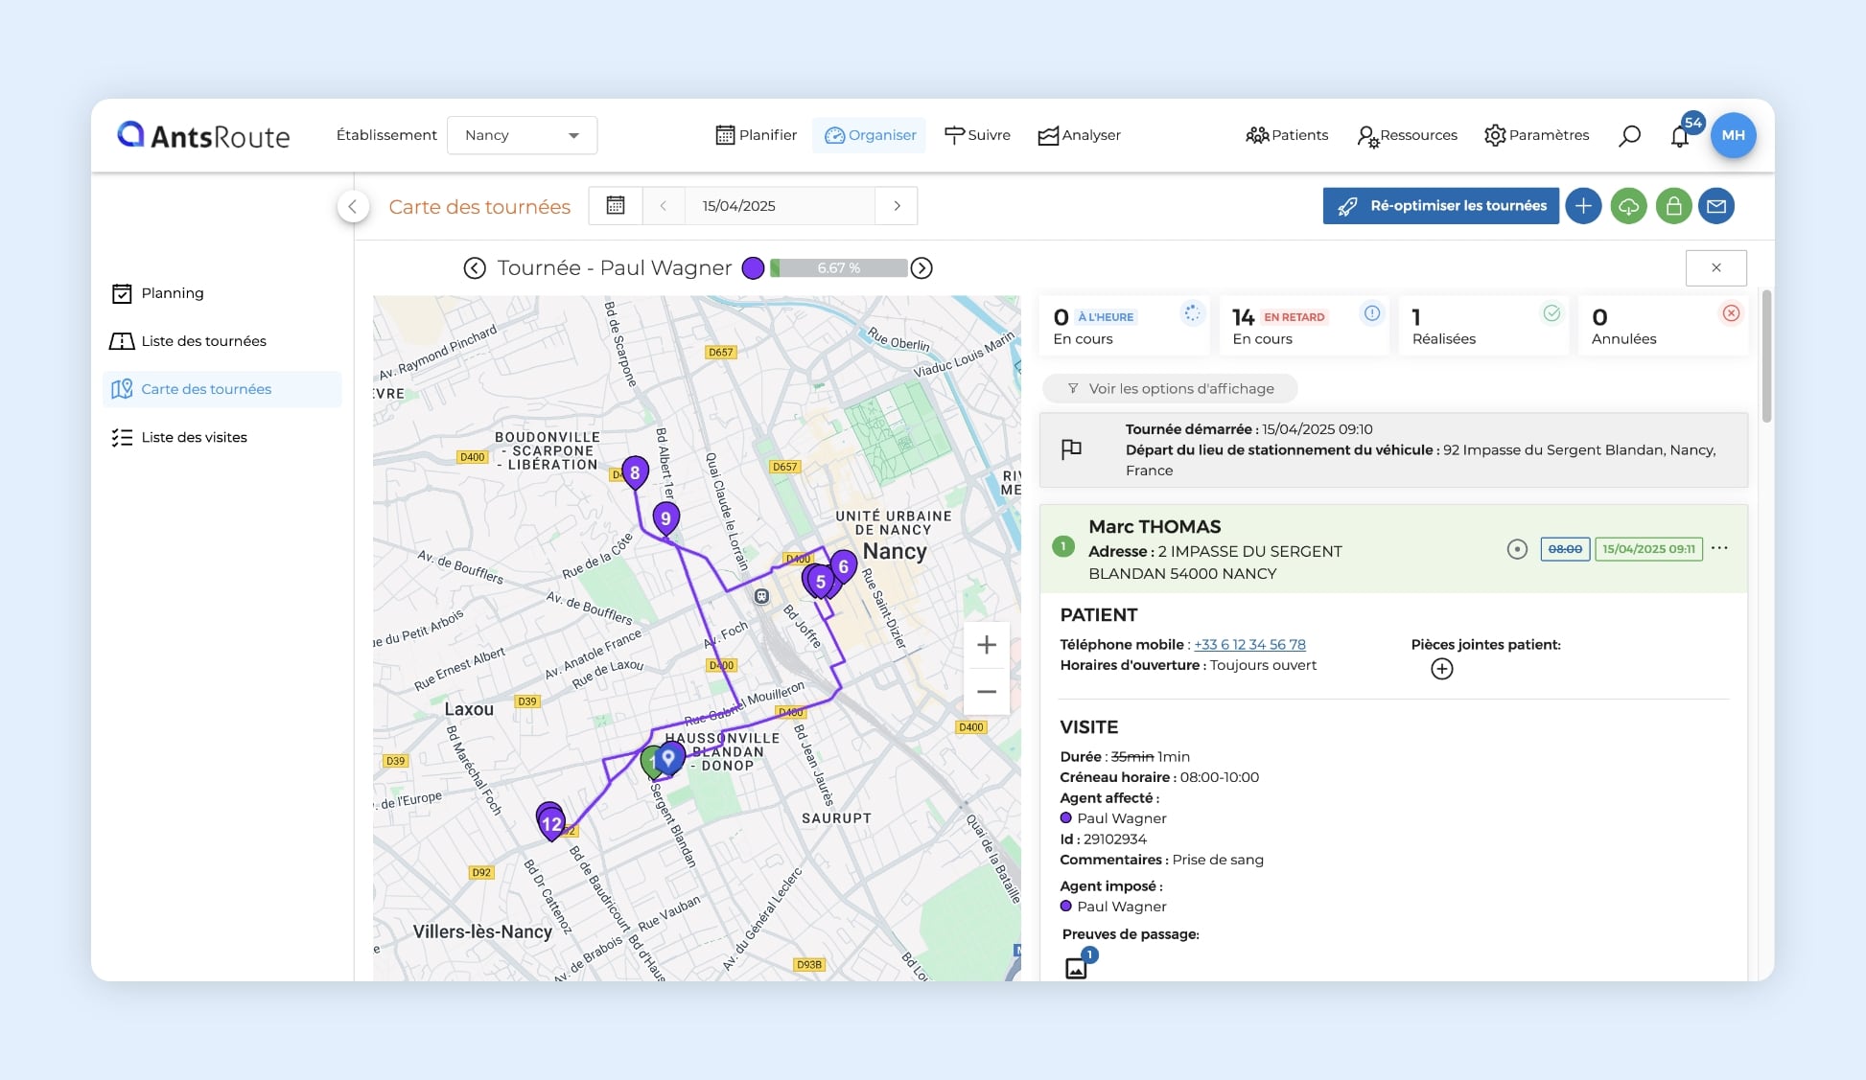Filter by Réalisées visits card
The image size is (1866, 1080).
[1482, 327]
